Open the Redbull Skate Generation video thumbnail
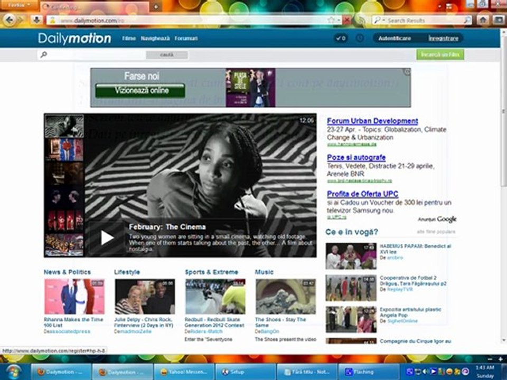The image size is (507, 380). click(x=215, y=296)
